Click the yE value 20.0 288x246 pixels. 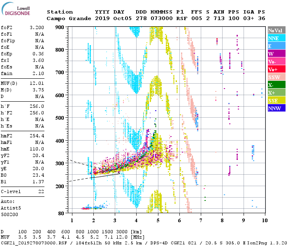click(x=38, y=169)
